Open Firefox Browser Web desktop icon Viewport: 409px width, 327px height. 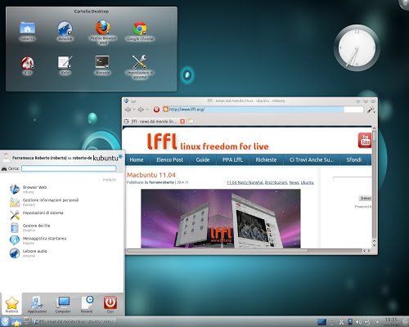pos(103,32)
